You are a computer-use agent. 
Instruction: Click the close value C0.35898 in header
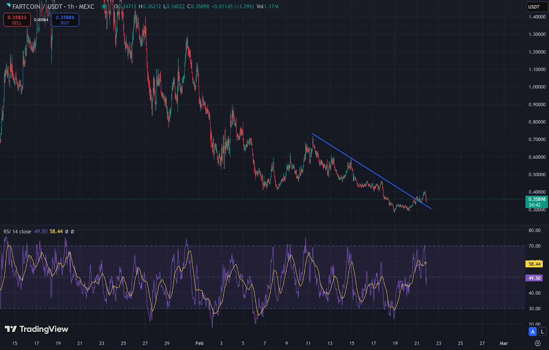(x=198, y=7)
